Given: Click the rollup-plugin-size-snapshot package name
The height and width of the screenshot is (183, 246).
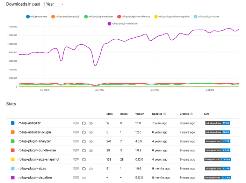Looking at the screenshot, I should [39, 159].
